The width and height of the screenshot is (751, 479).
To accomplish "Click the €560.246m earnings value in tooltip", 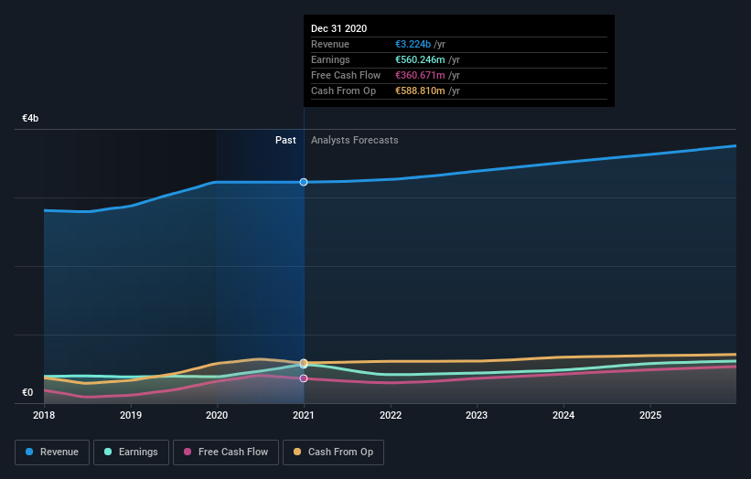I will (420, 59).
